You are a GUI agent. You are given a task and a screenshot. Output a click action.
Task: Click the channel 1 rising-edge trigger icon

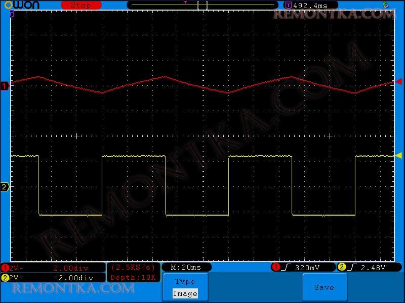click(x=286, y=267)
